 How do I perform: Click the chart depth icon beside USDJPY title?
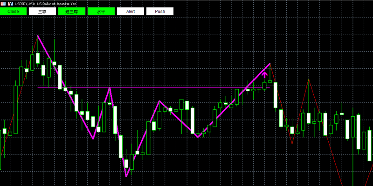click(x=10, y=4)
